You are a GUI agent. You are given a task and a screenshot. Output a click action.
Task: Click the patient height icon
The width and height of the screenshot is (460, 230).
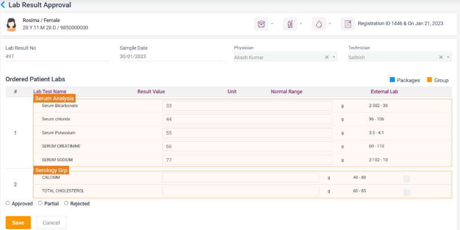pos(290,24)
